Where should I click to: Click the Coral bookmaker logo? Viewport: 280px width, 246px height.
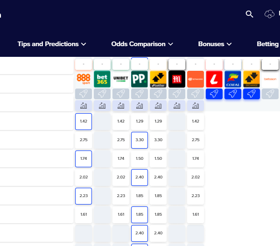point(233,79)
